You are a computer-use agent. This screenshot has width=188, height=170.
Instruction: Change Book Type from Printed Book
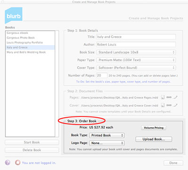click(107, 135)
